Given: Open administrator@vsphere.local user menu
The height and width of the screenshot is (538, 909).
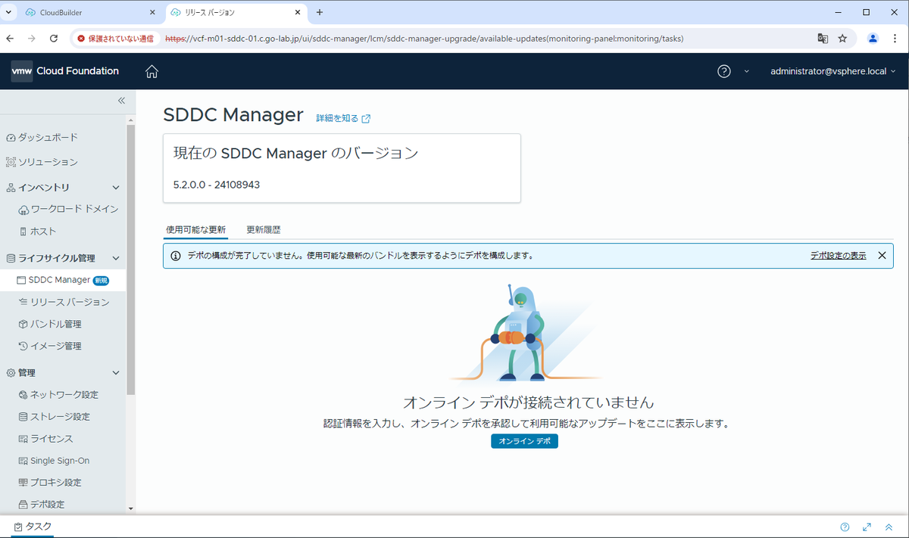Looking at the screenshot, I should (x=832, y=71).
